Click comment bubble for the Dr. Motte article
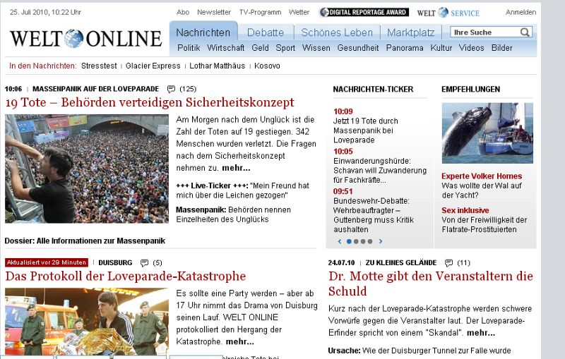565x359 pixels. 448,263
